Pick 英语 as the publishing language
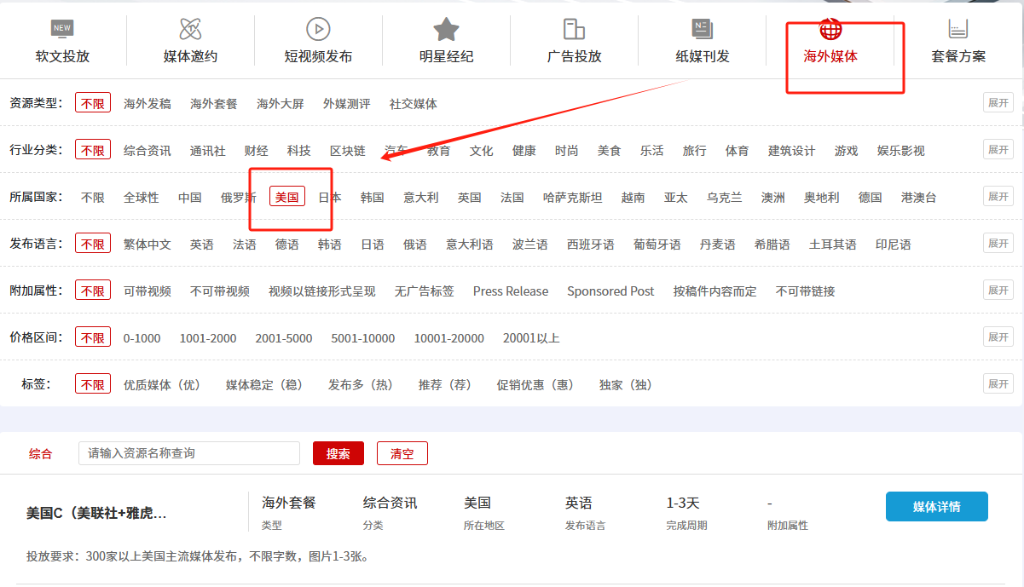1024x587 pixels. [x=202, y=244]
